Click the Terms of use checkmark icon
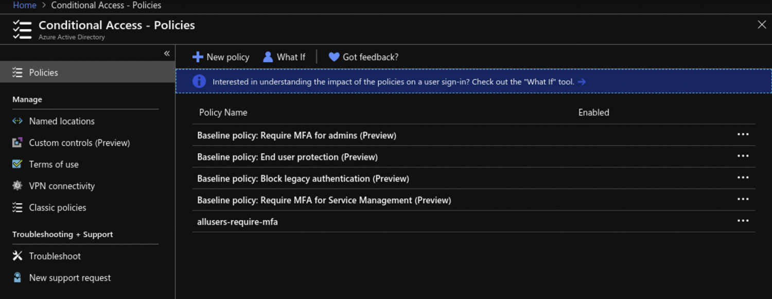 coord(17,164)
